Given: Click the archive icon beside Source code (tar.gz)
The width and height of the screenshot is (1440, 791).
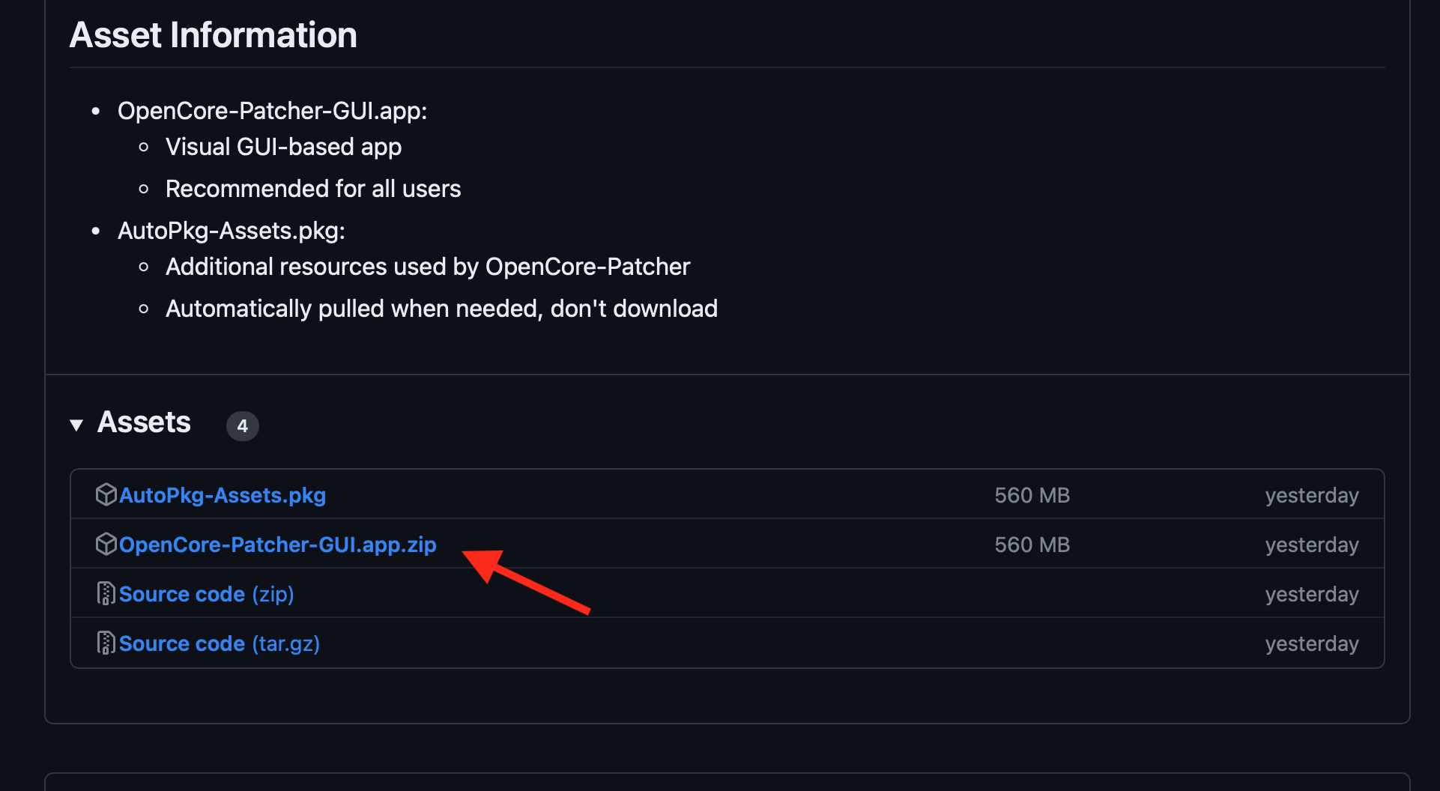Looking at the screenshot, I should (106, 643).
